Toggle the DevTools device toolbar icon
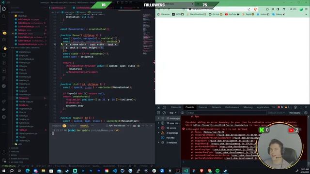Viewport: 310px width, 174px height. click(x=164, y=107)
